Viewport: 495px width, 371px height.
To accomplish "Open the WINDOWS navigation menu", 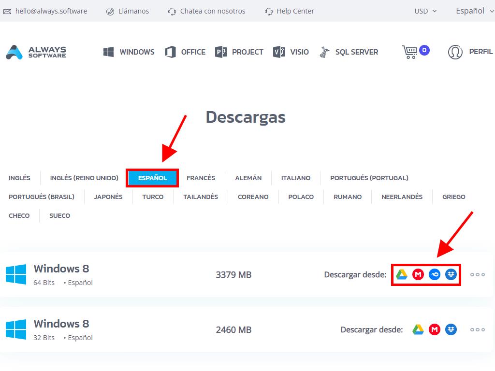I will (x=137, y=52).
